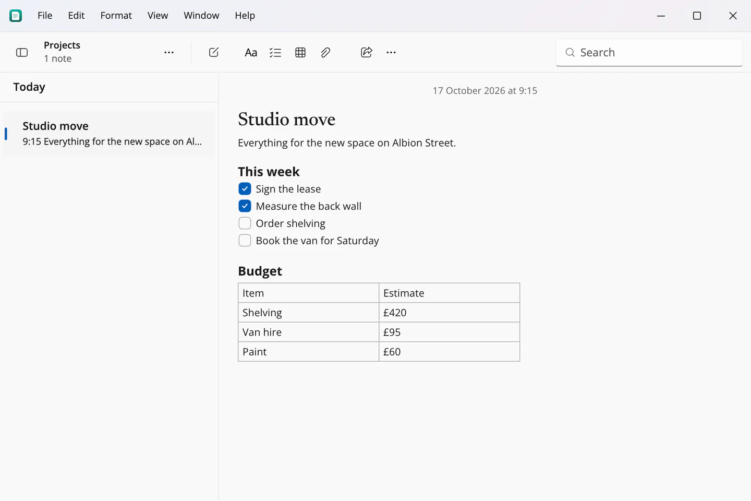The height and width of the screenshot is (501, 751).
Task: Insert a table using the table icon
Action: tap(300, 52)
